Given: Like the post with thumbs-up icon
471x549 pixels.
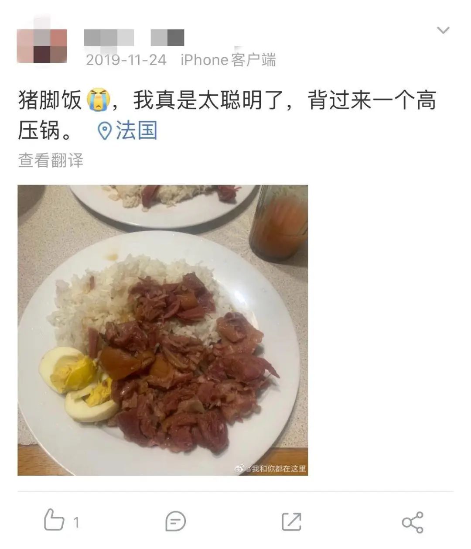Looking at the screenshot, I should click(x=54, y=521).
